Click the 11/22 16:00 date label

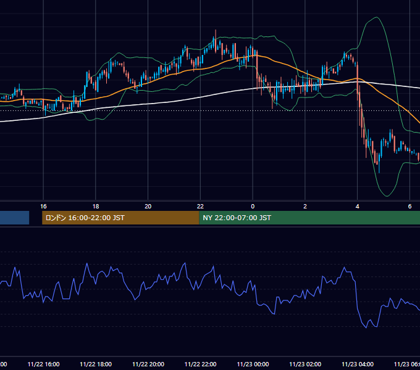tap(43, 364)
